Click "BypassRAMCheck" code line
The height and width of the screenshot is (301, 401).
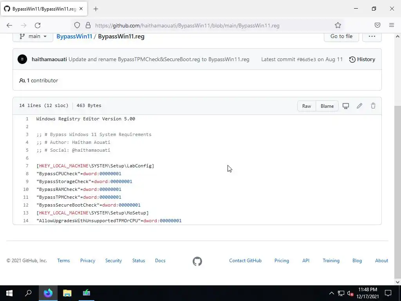click(79, 189)
